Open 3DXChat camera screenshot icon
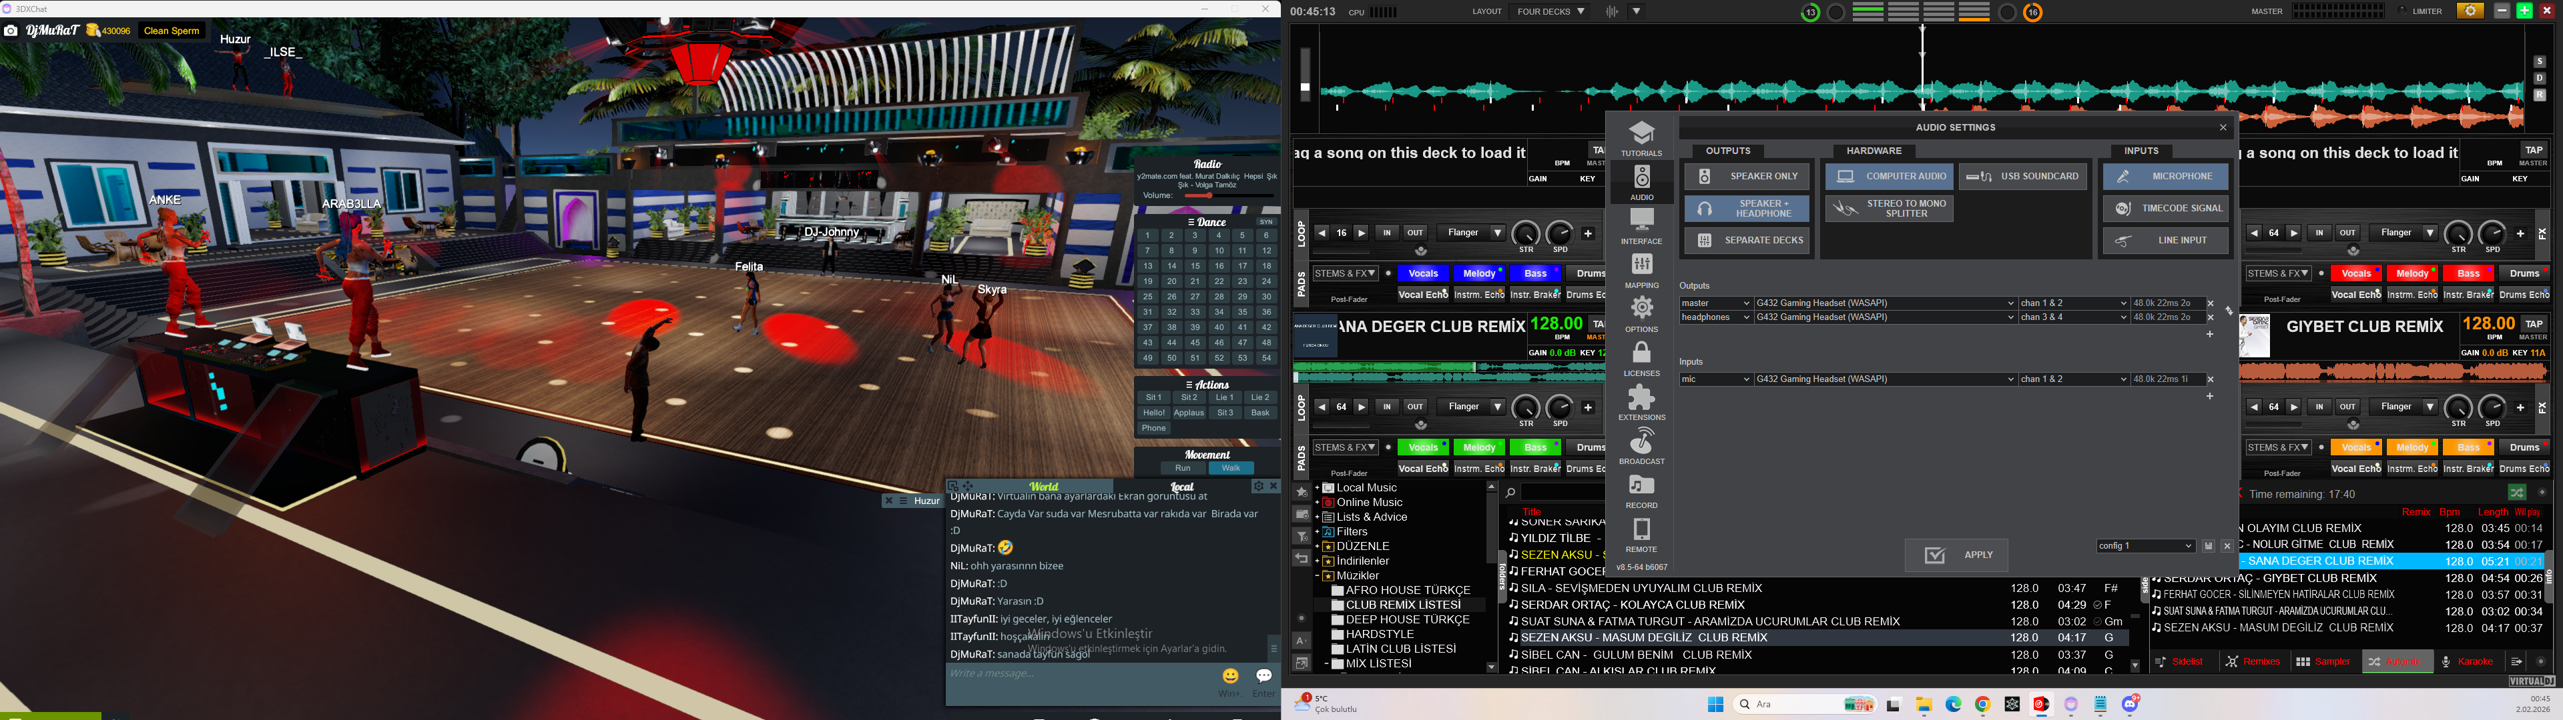This screenshot has width=2563, height=720. pos(11,31)
